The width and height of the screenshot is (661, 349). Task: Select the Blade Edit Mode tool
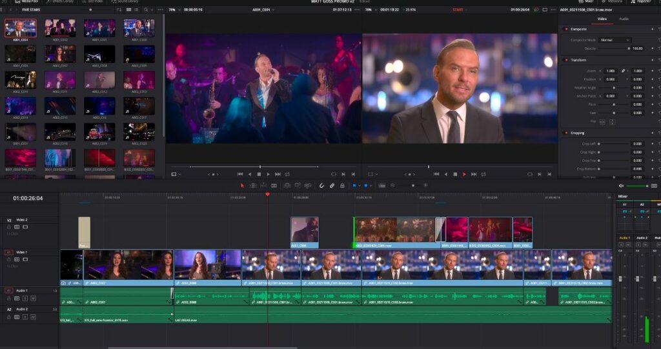(274, 185)
